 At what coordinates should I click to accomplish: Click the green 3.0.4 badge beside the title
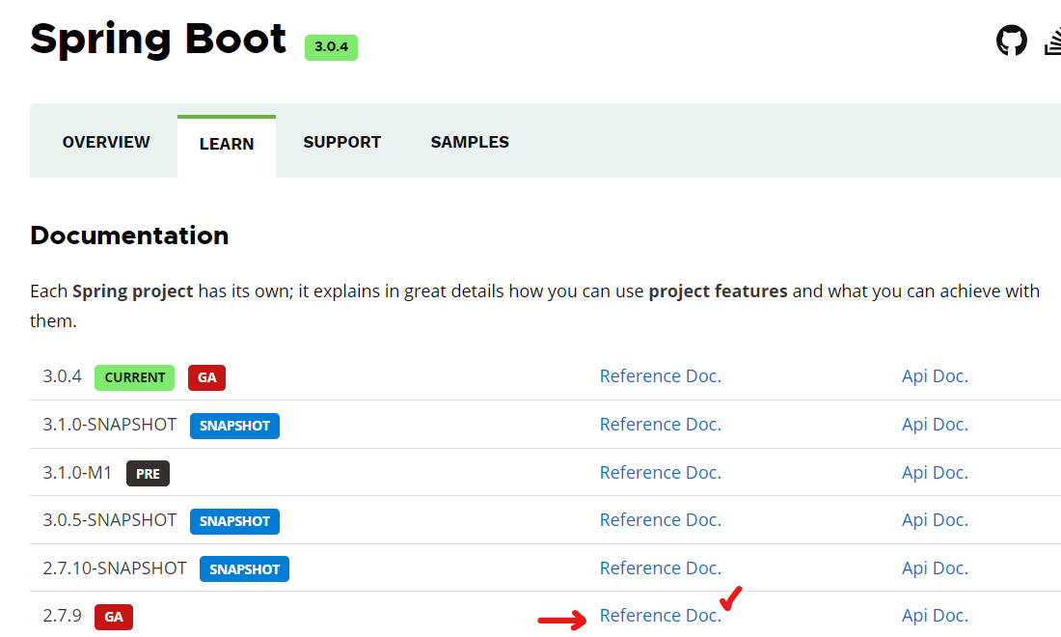point(331,47)
